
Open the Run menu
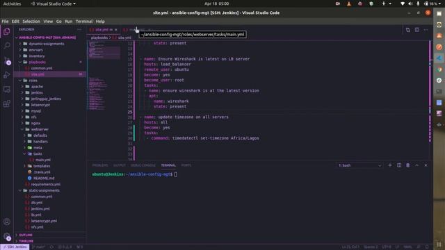pos(68,22)
